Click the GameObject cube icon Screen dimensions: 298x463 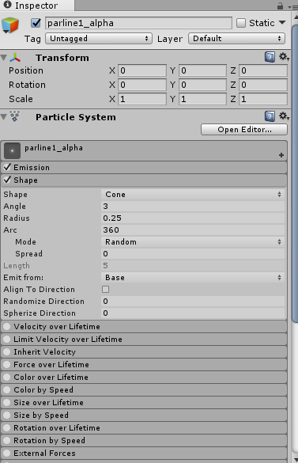tap(10, 25)
